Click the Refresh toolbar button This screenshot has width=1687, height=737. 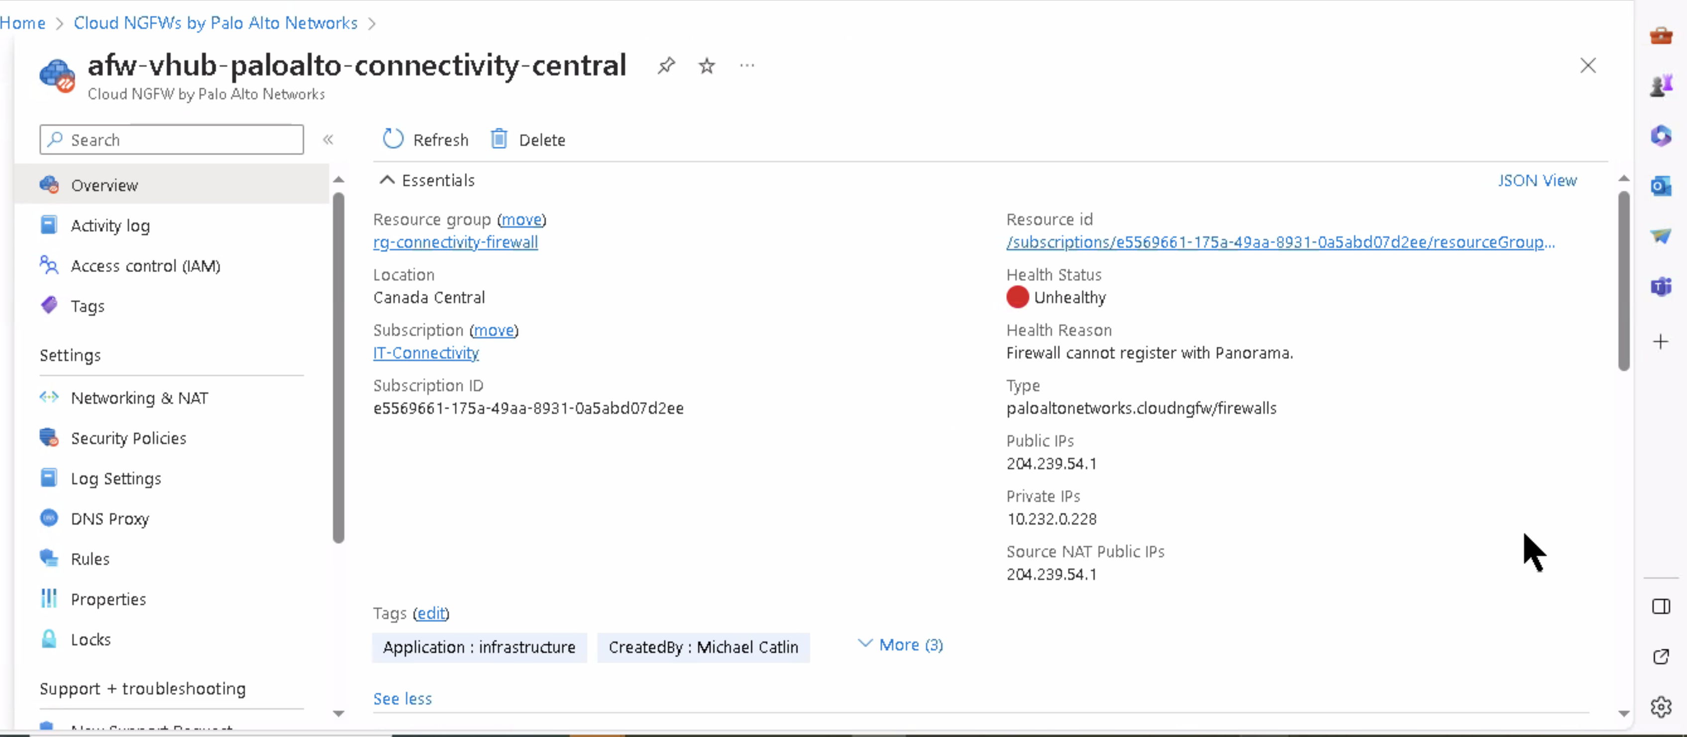(x=425, y=139)
